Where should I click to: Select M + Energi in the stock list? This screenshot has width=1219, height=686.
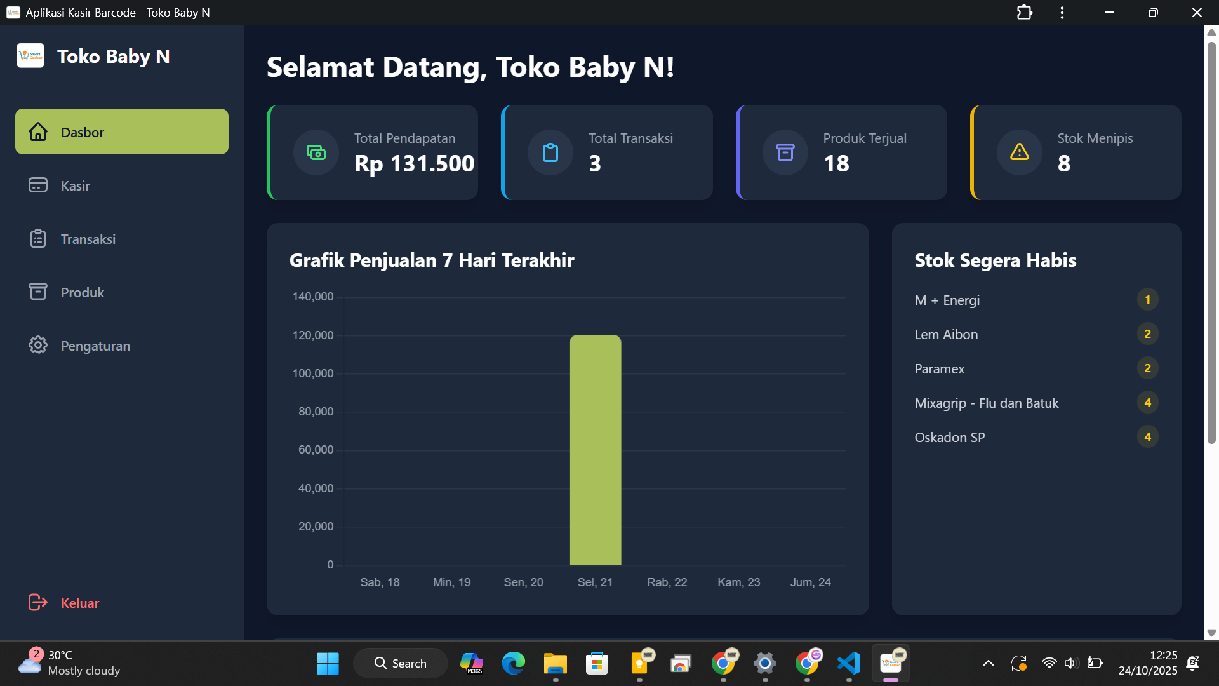(x=947, y=300)
